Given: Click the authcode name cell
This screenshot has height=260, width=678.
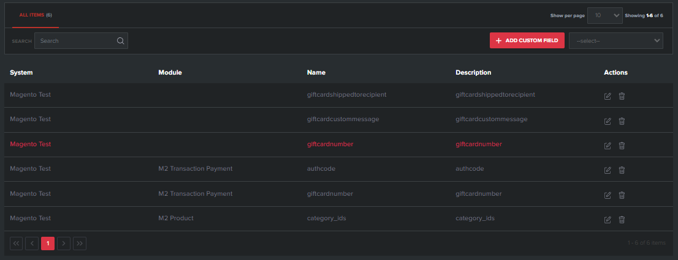Looking at the screenshot, I should (x=321, y=169).
